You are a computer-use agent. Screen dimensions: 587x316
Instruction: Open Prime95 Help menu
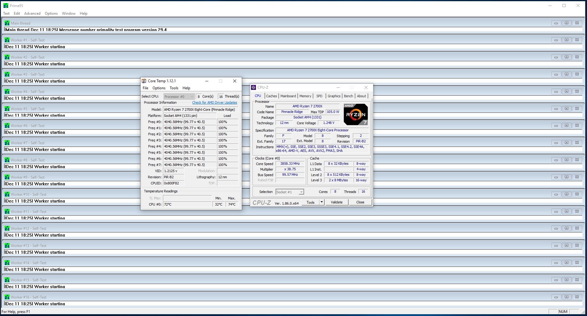pyautogui.click(x=83, y=13)
